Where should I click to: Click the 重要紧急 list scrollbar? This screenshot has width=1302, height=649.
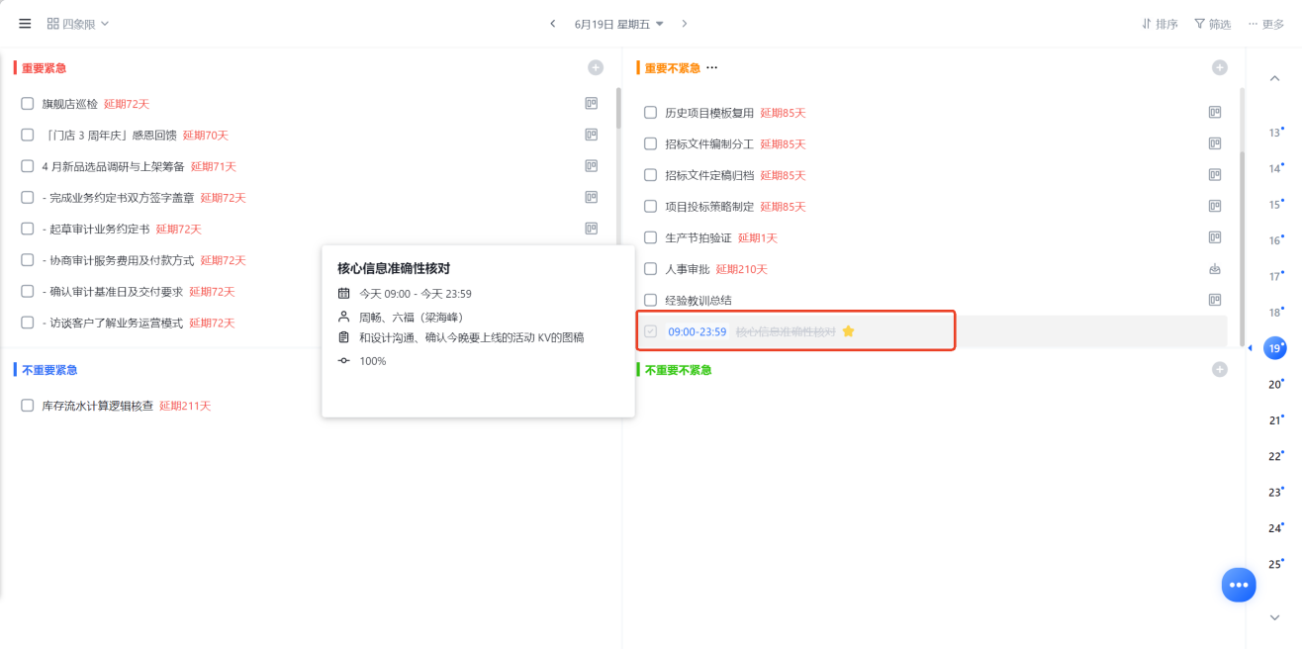pyautogui.click(x=618, y=109)
